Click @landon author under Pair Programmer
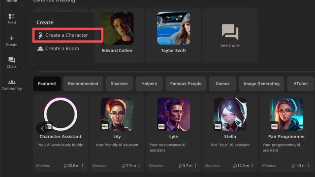The height and width of the screenshot is (177, 315). 269,166
